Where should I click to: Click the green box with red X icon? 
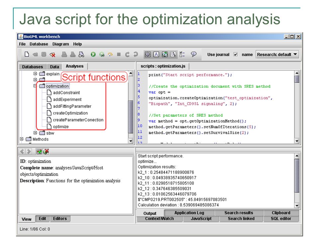point(46,152)
